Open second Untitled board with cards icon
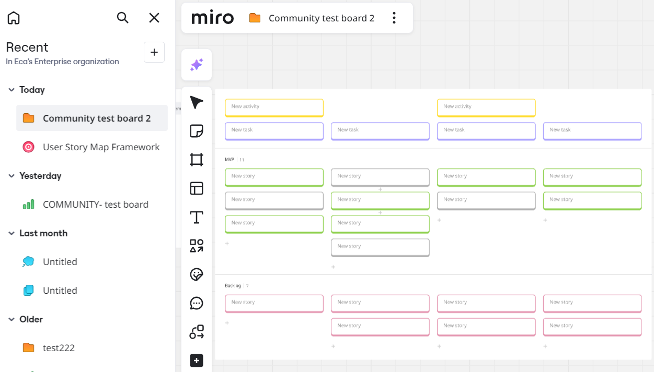The width and height of the screenshot is (654, 372). click(92, 291)
